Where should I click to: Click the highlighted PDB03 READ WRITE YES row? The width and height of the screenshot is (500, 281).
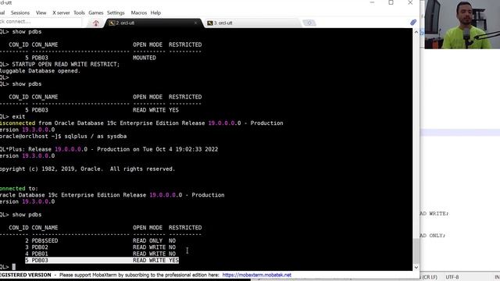tap(102, 260)
